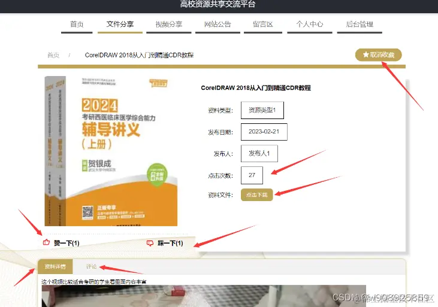
Task: Go to the 后台管理 tab
Action: [x=360, y=25]
